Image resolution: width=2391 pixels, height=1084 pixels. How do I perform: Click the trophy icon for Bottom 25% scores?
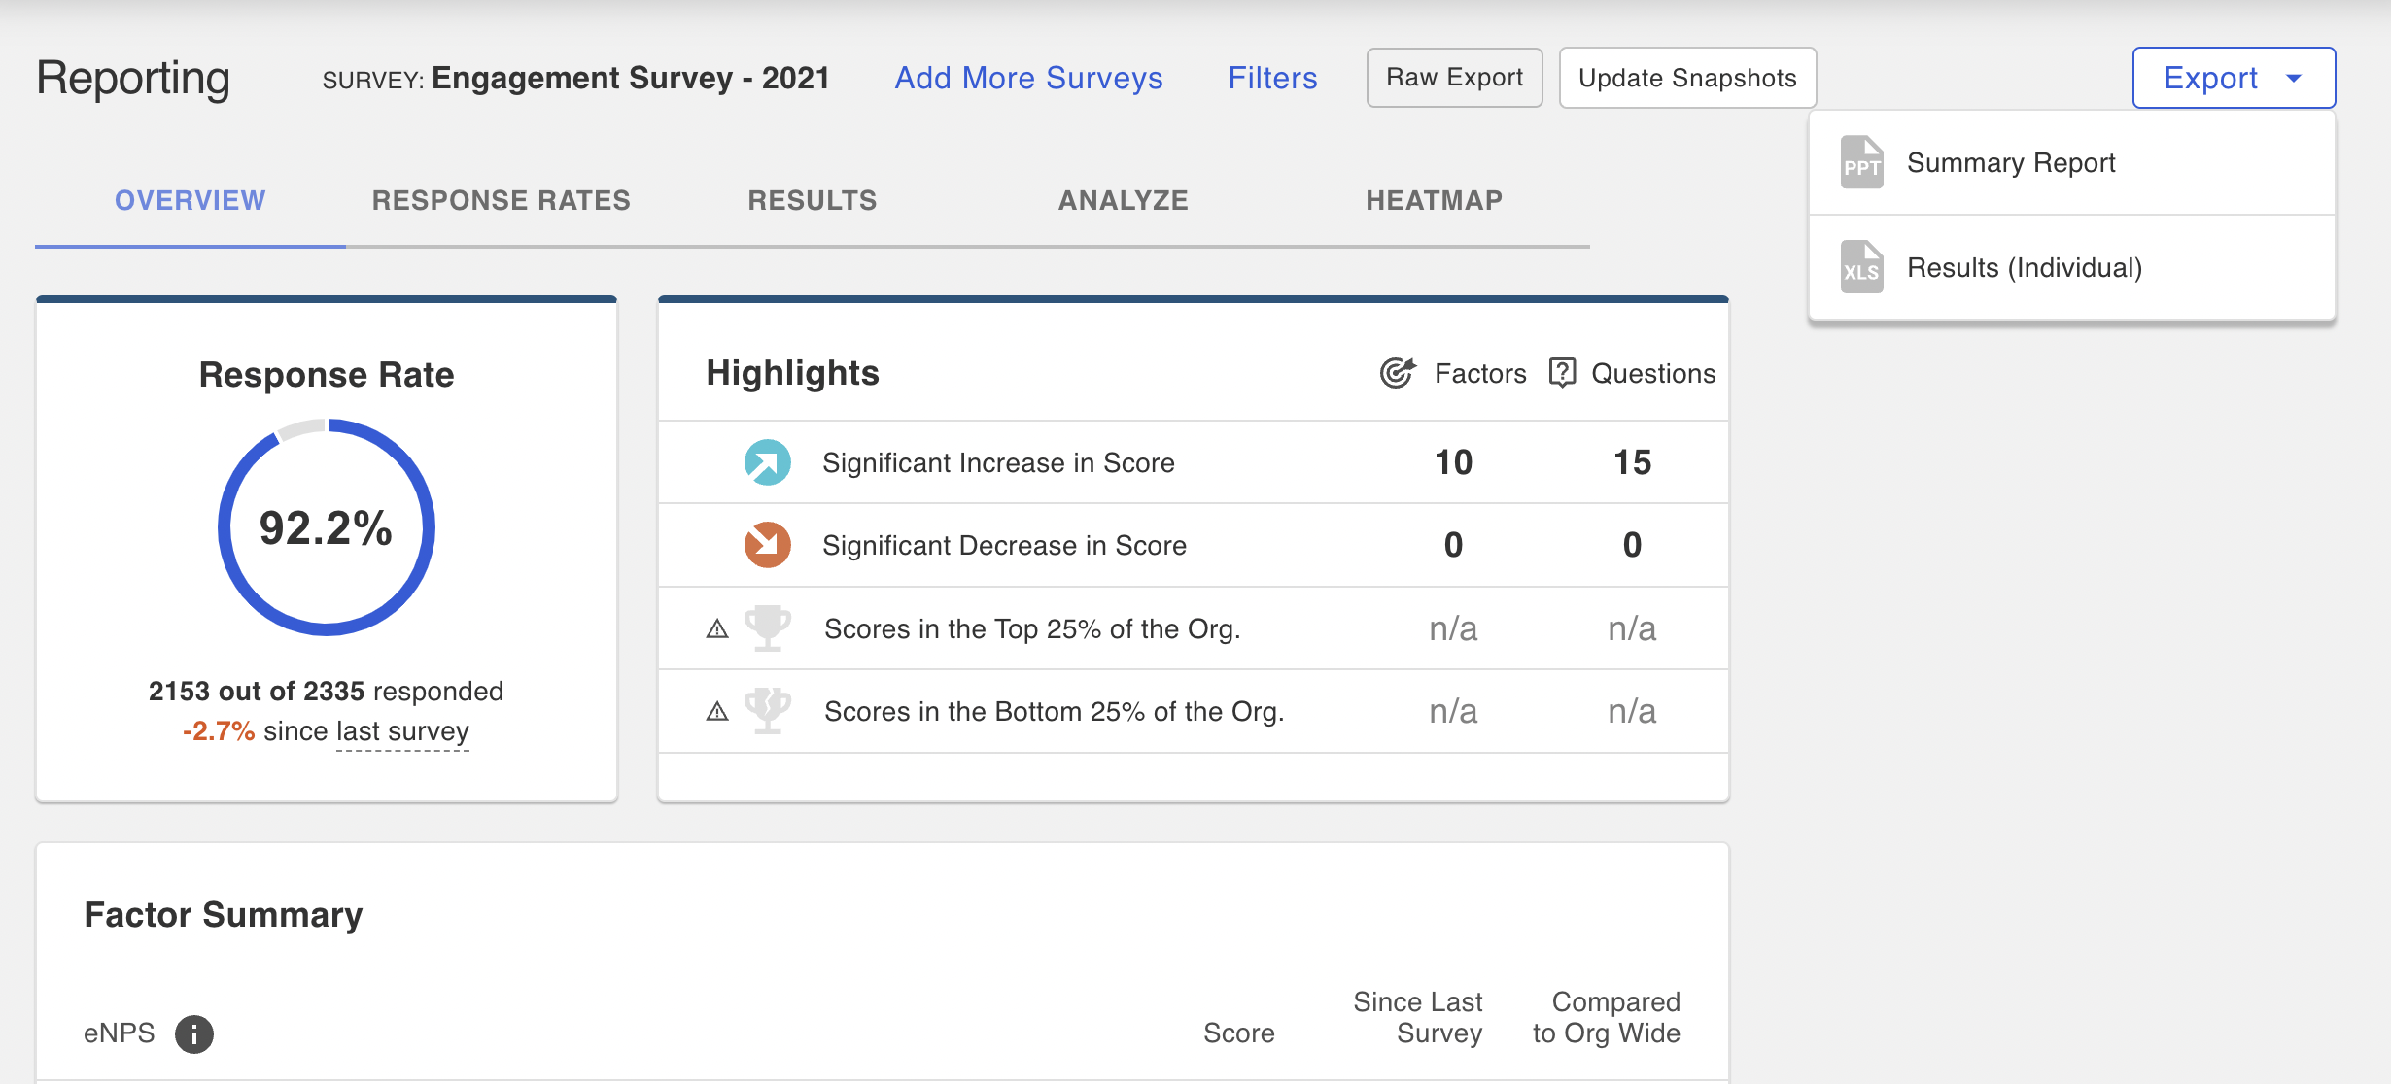(x=768, y=711)
